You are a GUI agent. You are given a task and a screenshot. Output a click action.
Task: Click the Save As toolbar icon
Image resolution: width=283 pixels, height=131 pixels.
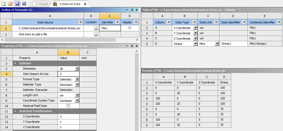pos(24,4)
